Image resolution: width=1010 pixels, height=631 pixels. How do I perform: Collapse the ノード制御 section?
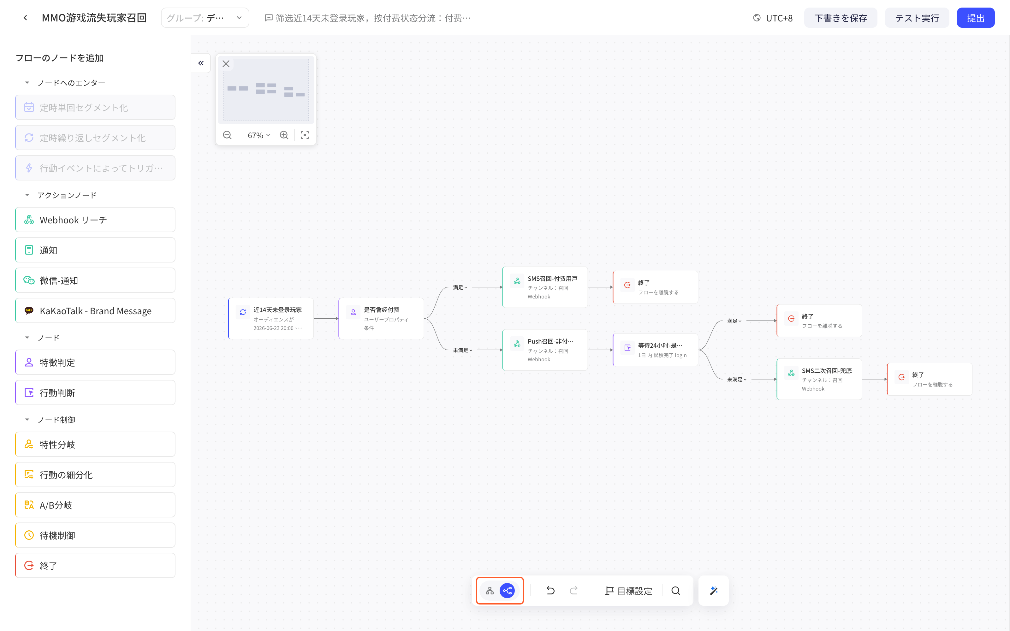27,419
